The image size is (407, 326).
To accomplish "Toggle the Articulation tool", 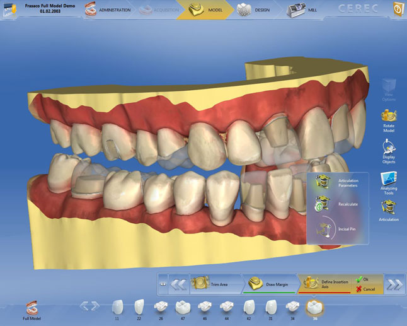I will [389, 211].
